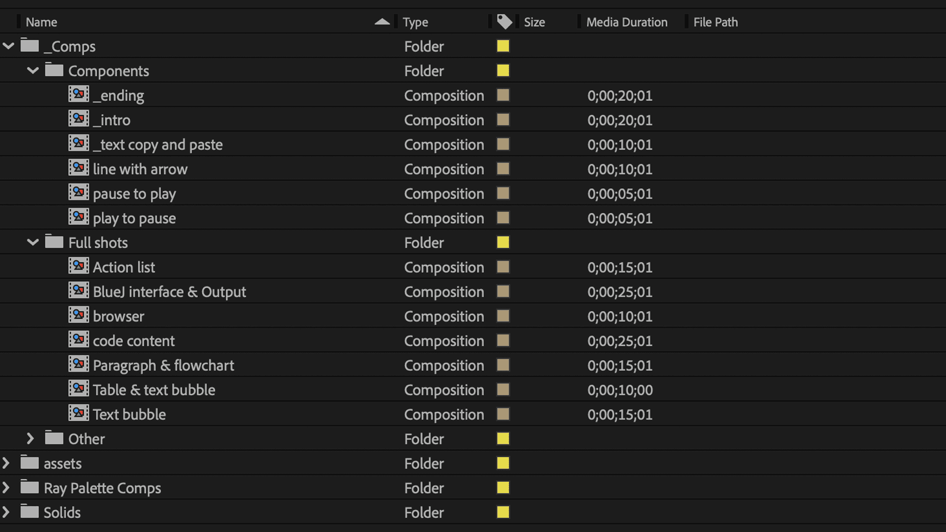
Task: Click the Type column header
Action: pyautogui.click(x=415, y=22)
